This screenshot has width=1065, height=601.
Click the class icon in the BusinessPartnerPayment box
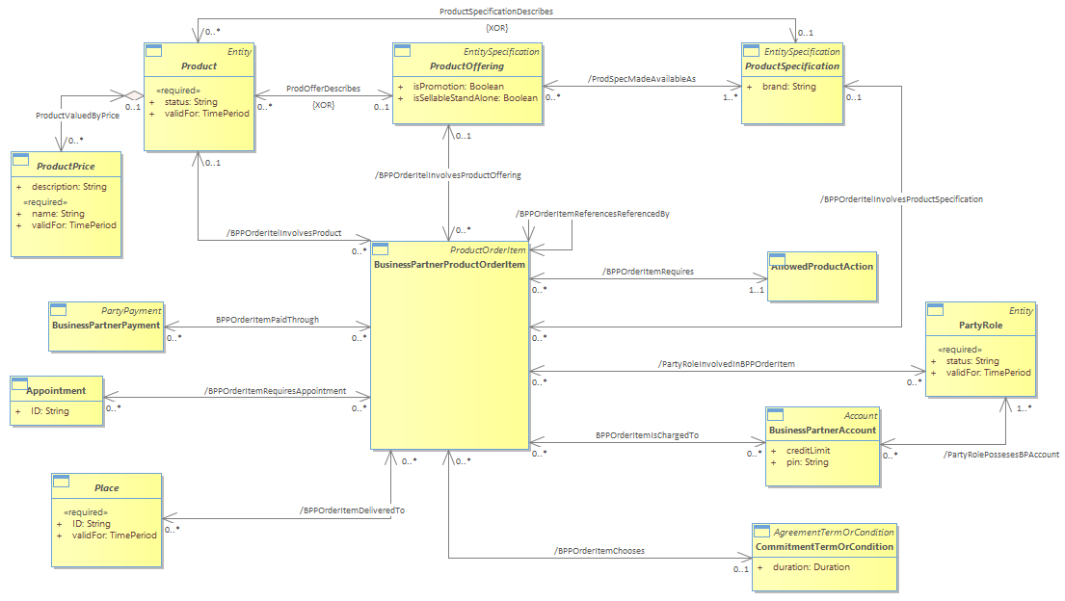point(59,310)
